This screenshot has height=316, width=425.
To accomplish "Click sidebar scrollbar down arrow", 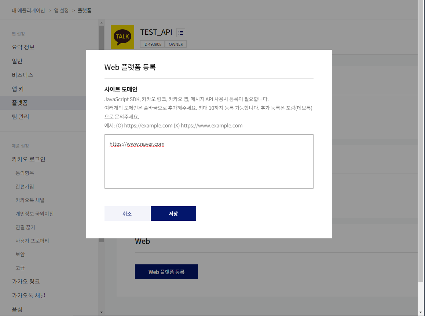I will [x=101, y=312].
